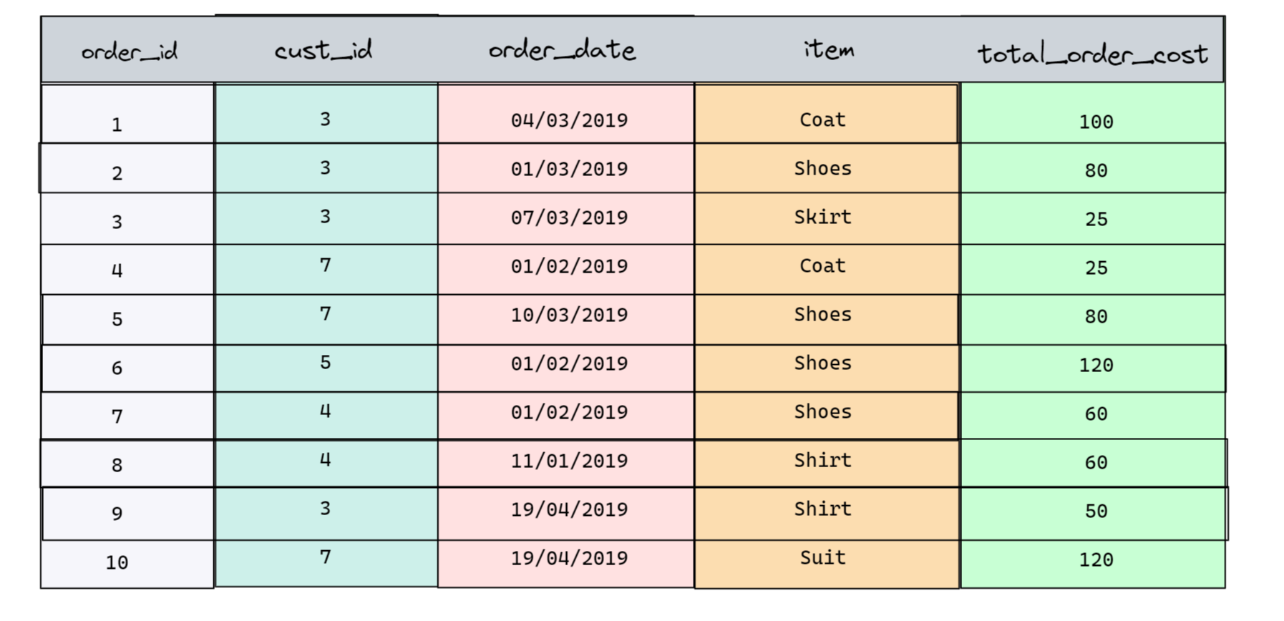Select the item column header

coord(827,49)
